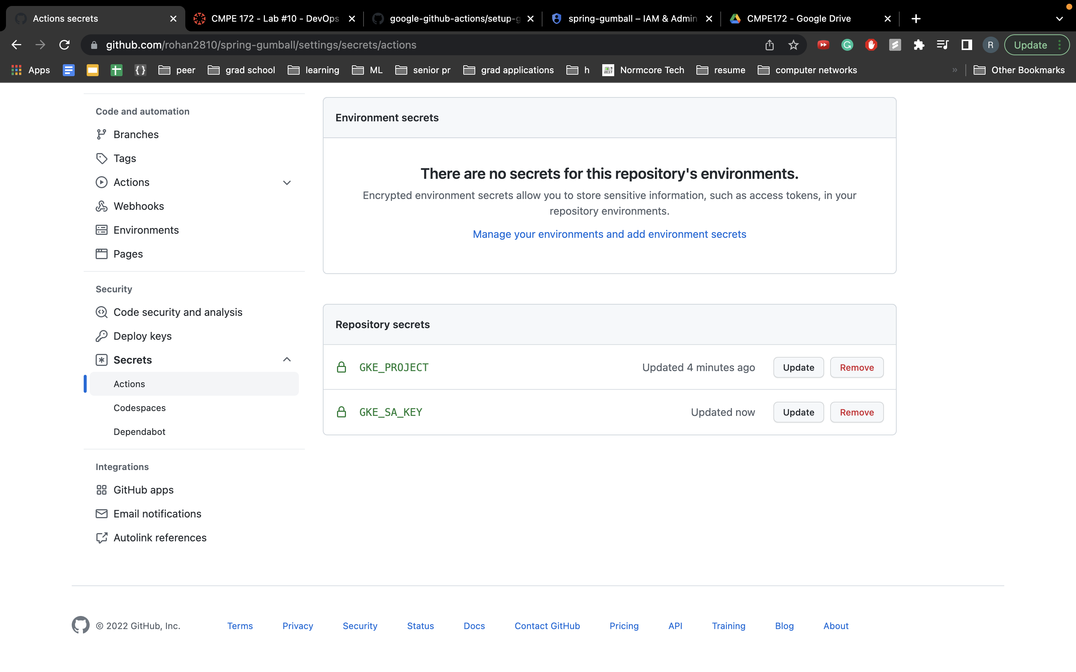Update the GKE_SA_KEY secret
1076x672 pixels.
point(798,412)
